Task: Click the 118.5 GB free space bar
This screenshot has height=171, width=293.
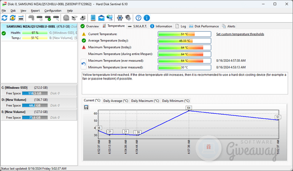Action: coord(35,93)
